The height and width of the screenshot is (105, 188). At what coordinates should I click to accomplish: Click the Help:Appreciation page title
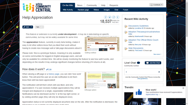coord(38,17)
